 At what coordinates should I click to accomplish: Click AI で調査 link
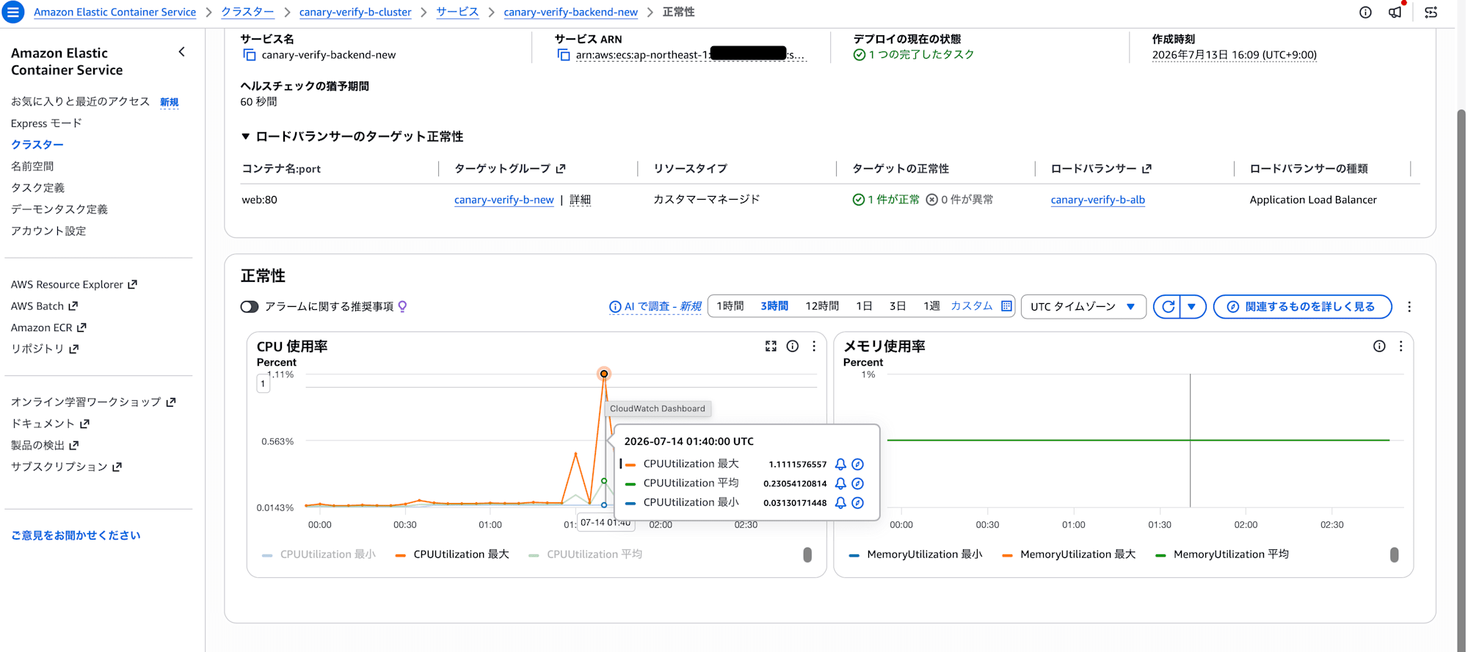[x=655, y=306]
